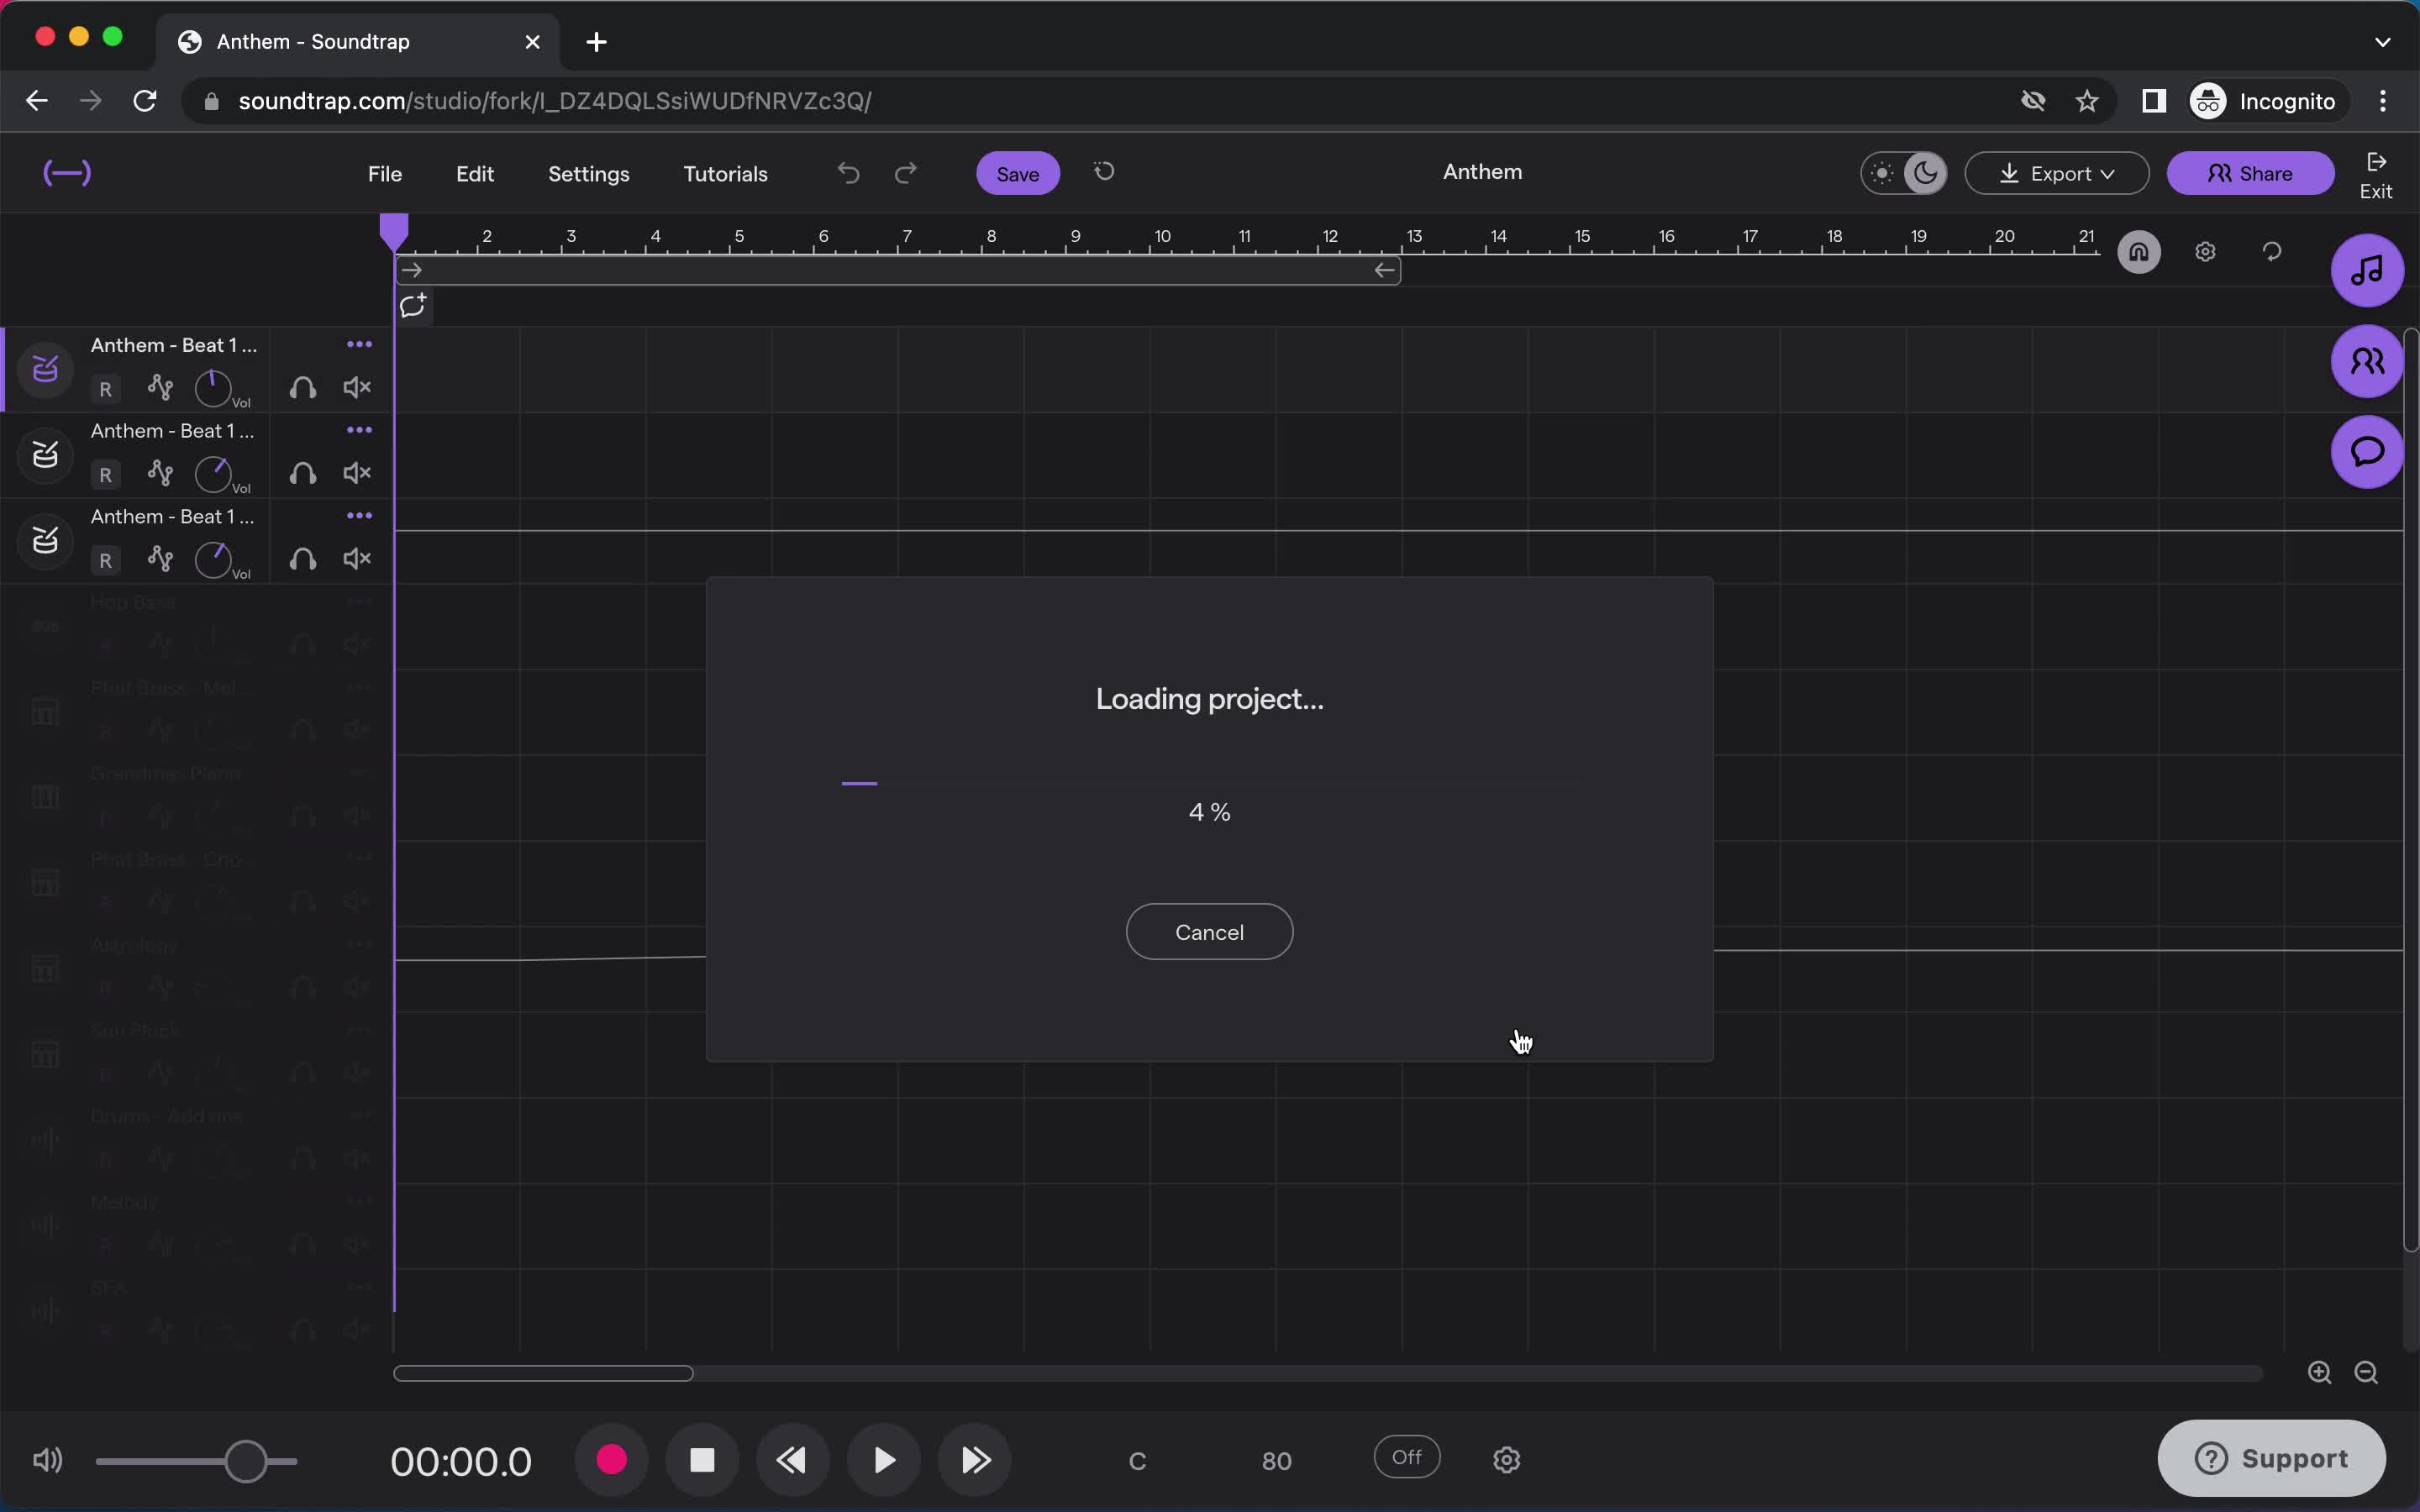Open the Support help button
This screenshot has height=1512, width=2420.
[x=2271, y=1459]
